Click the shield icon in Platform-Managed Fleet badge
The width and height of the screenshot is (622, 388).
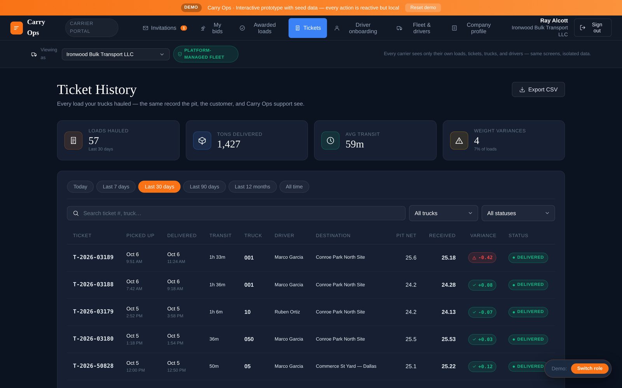point(180,54)
